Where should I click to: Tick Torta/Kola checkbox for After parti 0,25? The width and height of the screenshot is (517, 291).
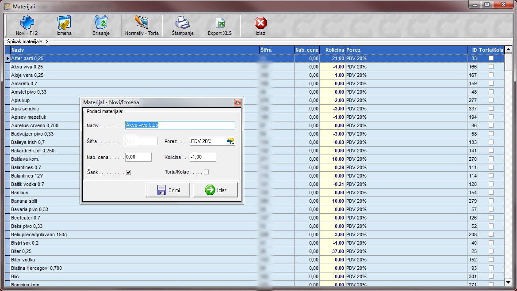(491, 58)
